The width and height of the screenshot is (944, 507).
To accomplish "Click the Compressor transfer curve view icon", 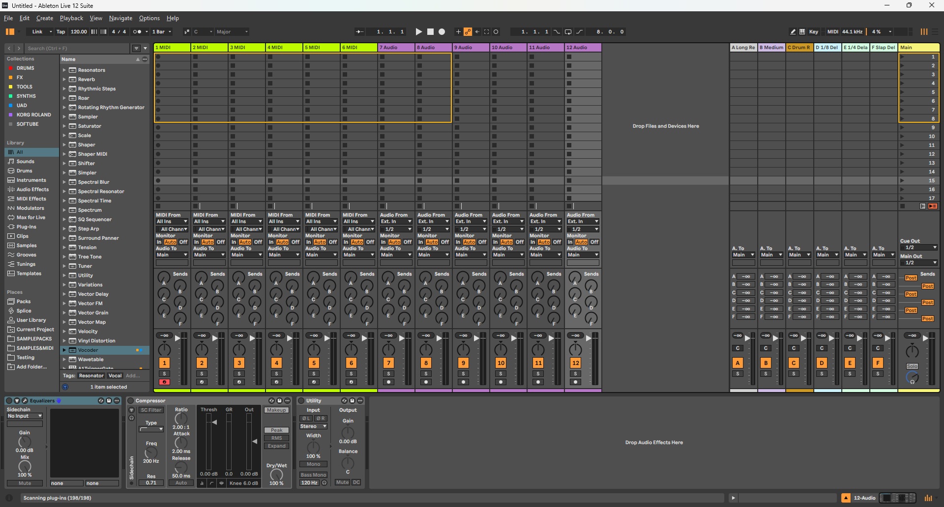I will (211, 483).
